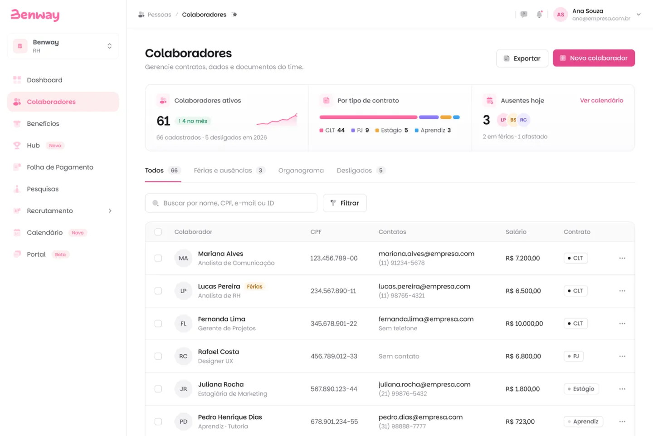The width and height of the screenshot is (653, 436).
Task: Click the LP absent avatar
Action: coord(503,120)
